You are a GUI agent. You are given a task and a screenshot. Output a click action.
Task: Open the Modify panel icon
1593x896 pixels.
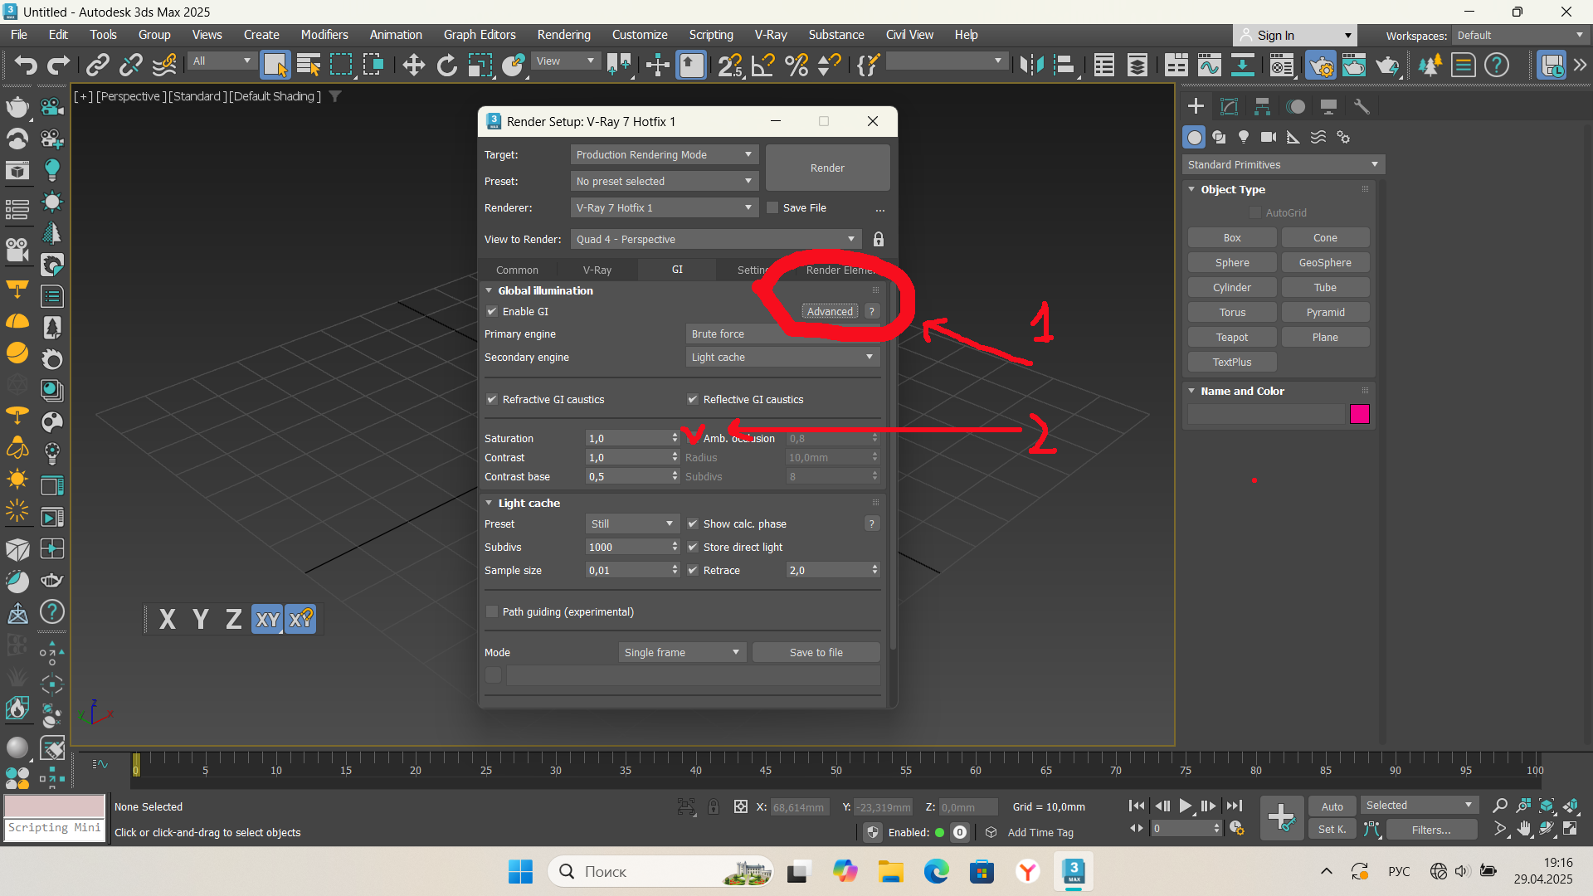pyautogui.click(x=1229, y=106)
